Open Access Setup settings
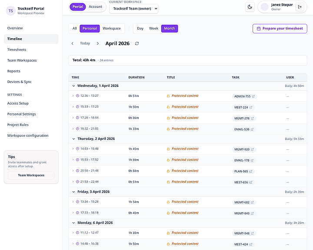 pyautogui.click(x=31, y=103)
